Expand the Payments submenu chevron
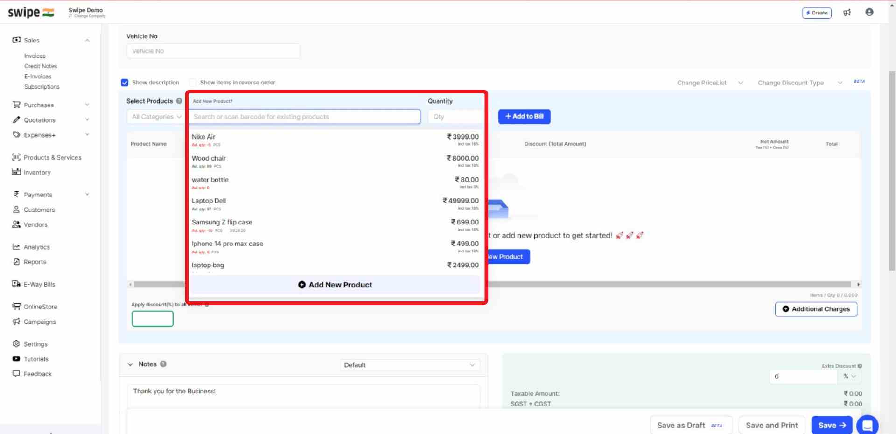Screen dimensions: 896x434 tap(87, 195)
